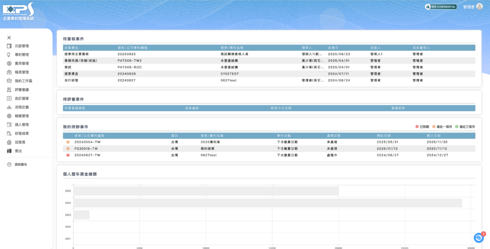Click the 回首頁 home icon
Viewport: 490px width, 249px height.
pos(9,142)
